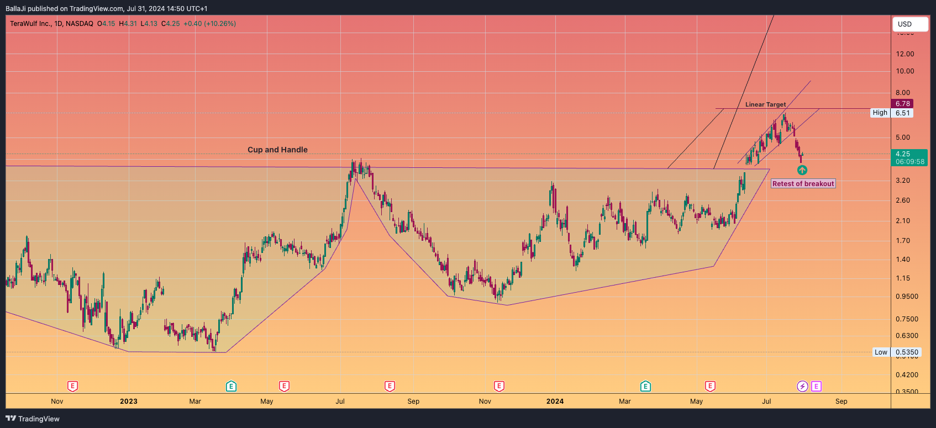
Task: Click the 5.00 price axis label
Action: (903, 138)
